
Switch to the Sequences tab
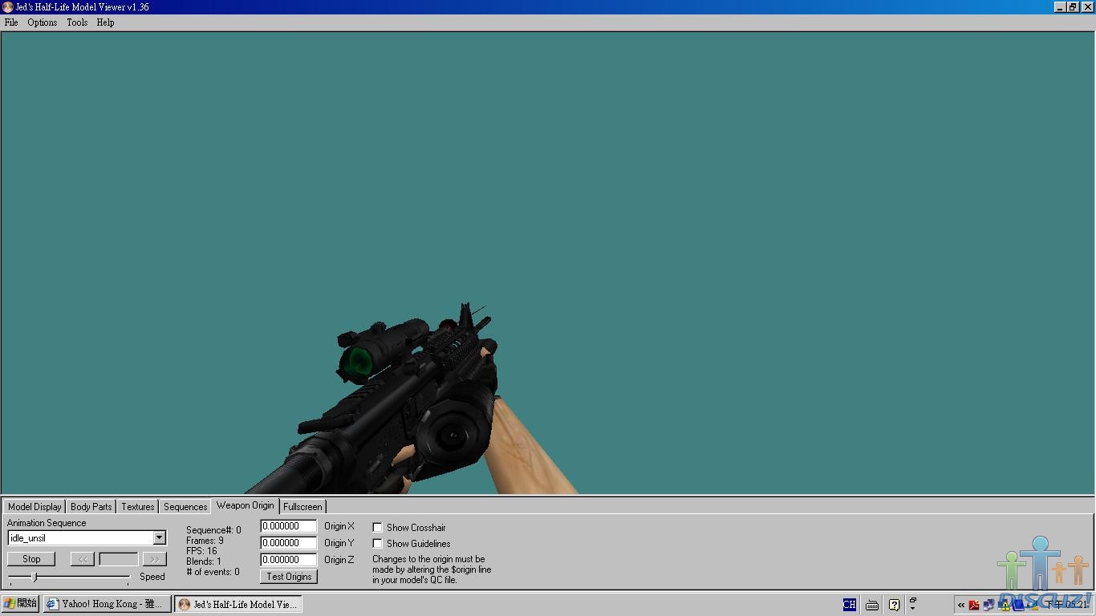tap(185, 507)
